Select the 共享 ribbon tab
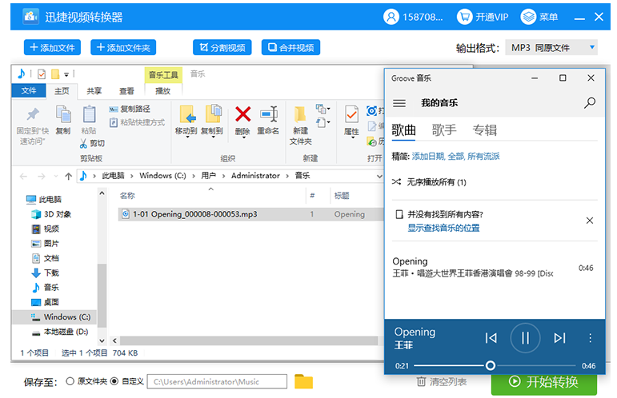This screenshot has width=617, height=398. (94, 91)
